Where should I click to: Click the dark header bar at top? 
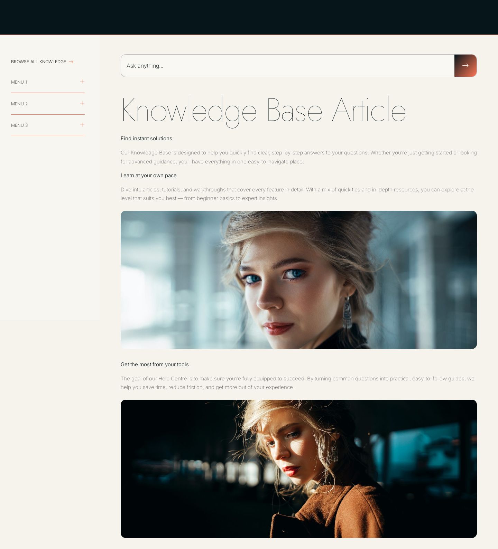pyautogui.click(x=249, y=17)
